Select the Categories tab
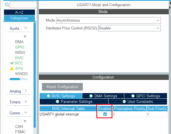 click(x=19, y=18)
